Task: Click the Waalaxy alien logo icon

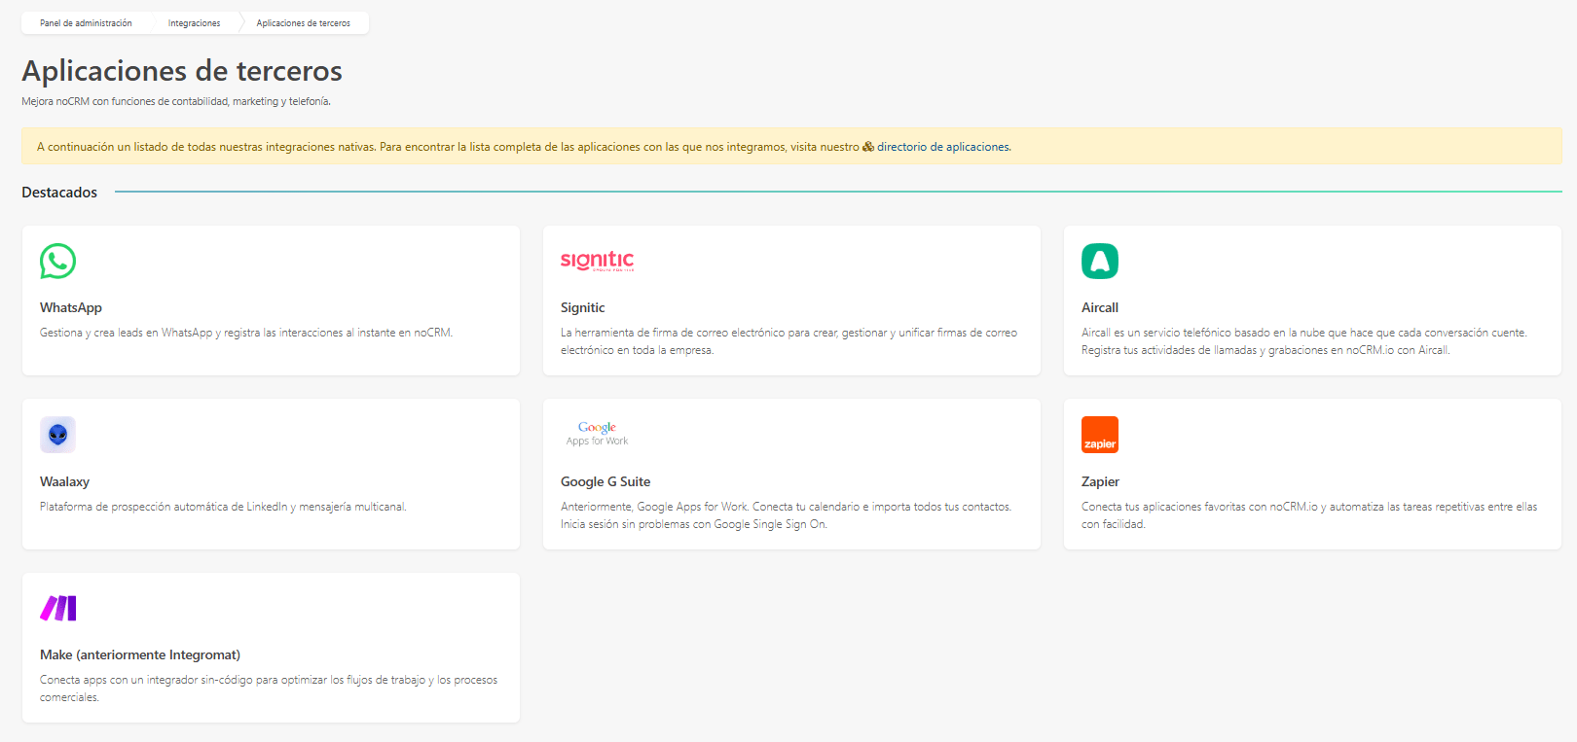Action: tap(57, 435)
